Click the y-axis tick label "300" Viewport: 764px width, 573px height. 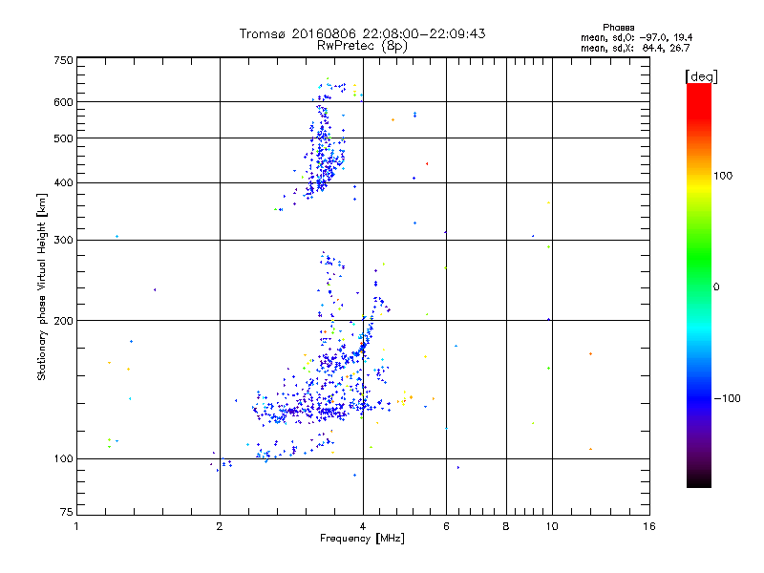click(x=63, y=241)
